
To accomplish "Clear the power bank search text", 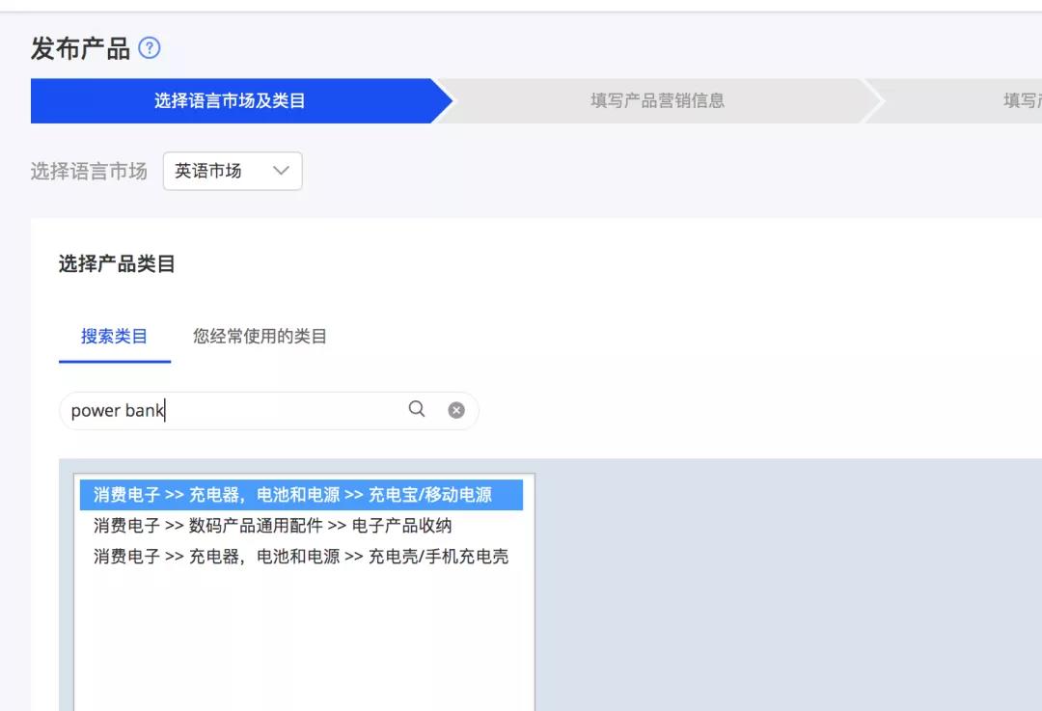I will click(456, 410).
